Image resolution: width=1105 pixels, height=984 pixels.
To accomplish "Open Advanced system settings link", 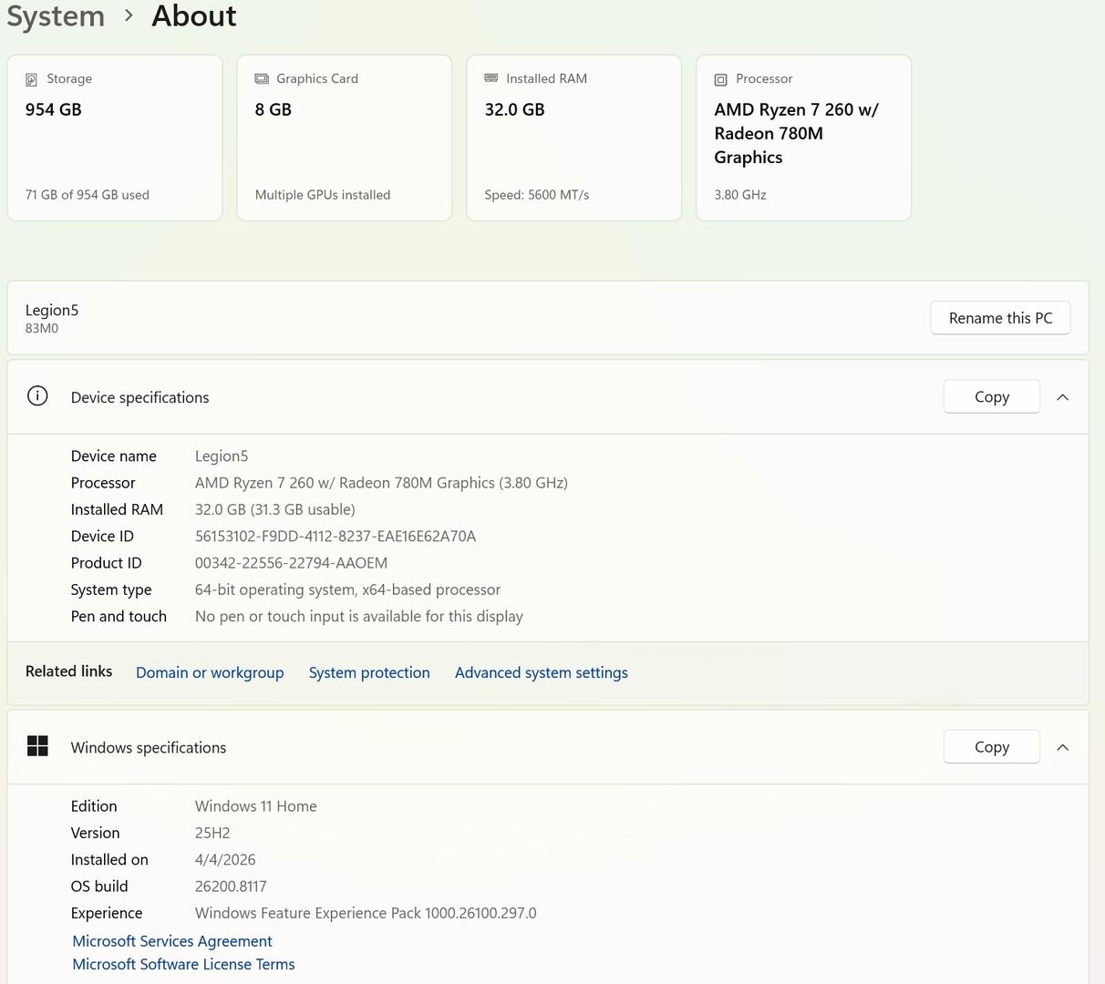I will tap(541, 672).
